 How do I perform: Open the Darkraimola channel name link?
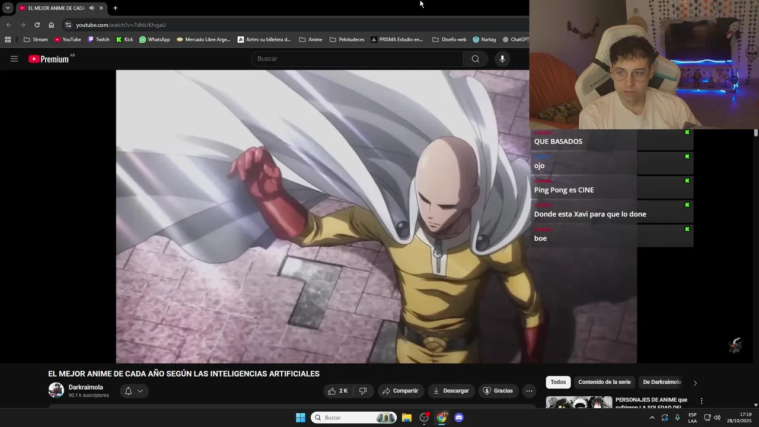[x=85, y=387]
